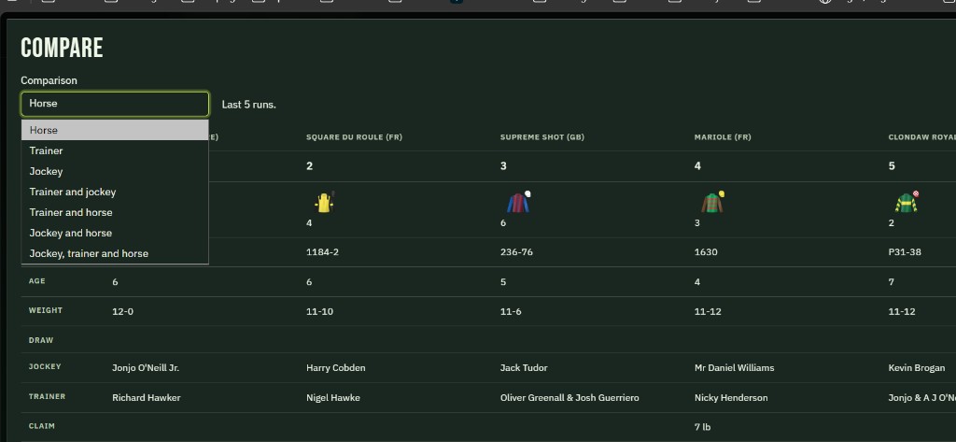Click trainer name Nigel Hawke

333,398
